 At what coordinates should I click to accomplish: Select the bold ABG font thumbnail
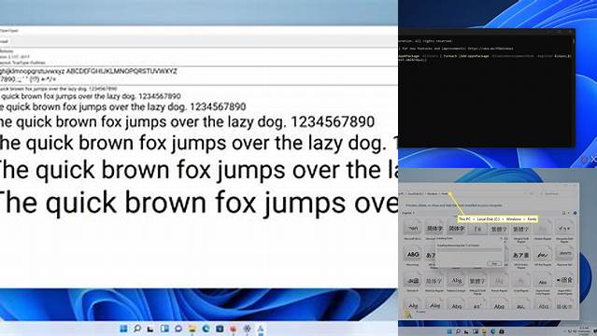click(x=413, y=254)
